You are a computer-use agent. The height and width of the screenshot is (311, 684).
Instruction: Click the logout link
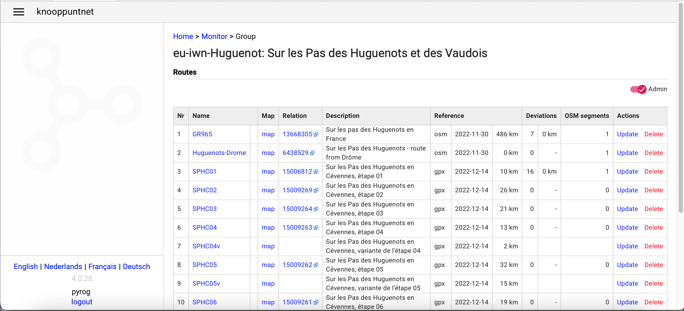[x=82, y=302]
